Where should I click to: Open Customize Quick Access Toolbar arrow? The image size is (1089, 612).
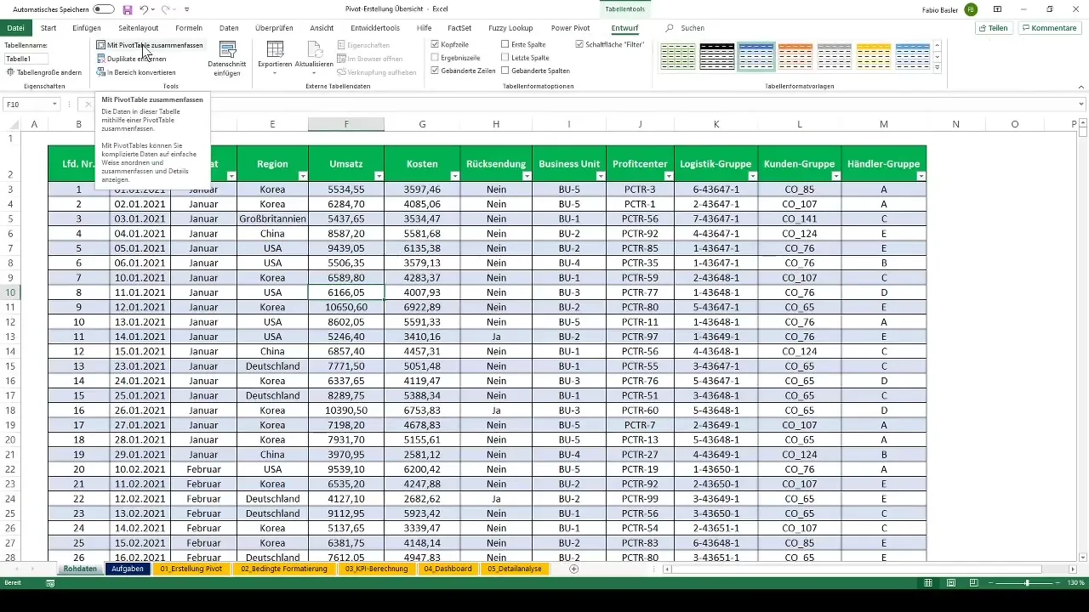[186, 9]
